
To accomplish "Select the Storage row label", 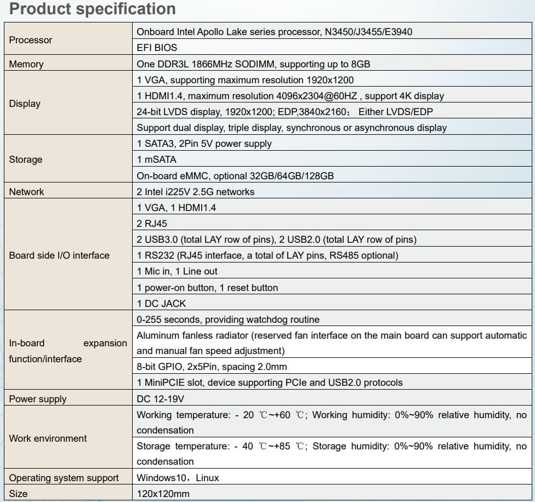I will point(26,159).
